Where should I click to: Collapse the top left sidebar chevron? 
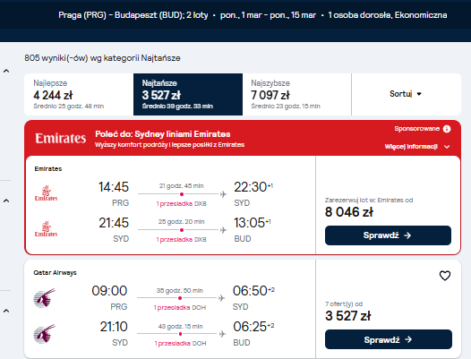[x=6, y=72]
